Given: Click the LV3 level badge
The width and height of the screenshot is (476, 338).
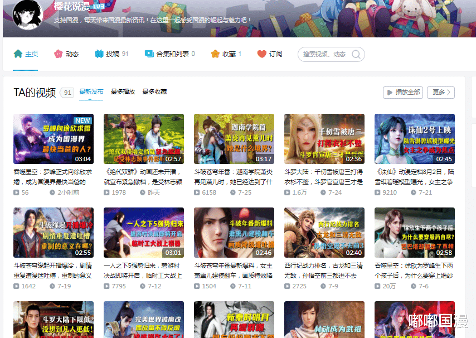Looking at the screenshot, I should coord(99,6).
